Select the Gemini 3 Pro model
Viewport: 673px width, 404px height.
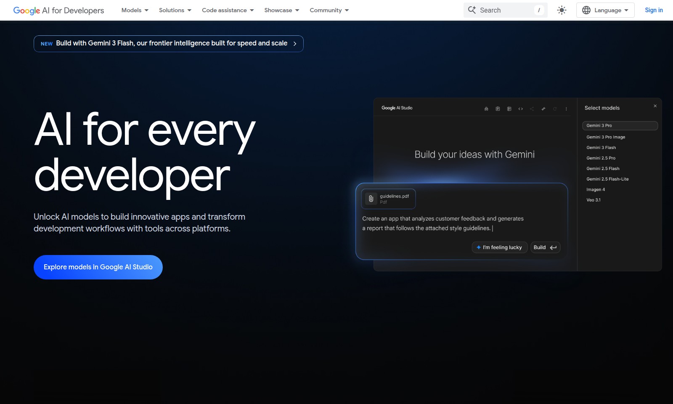620,126
